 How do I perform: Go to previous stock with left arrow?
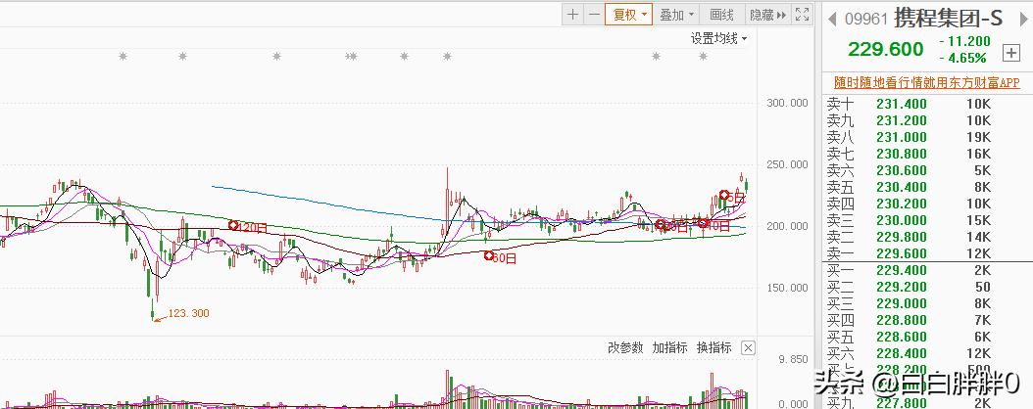pyautogui.click(x=832, y=19)
